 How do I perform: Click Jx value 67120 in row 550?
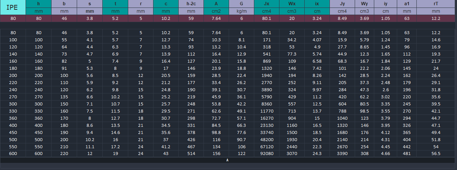pyautogui.click(x=267, y=146)
